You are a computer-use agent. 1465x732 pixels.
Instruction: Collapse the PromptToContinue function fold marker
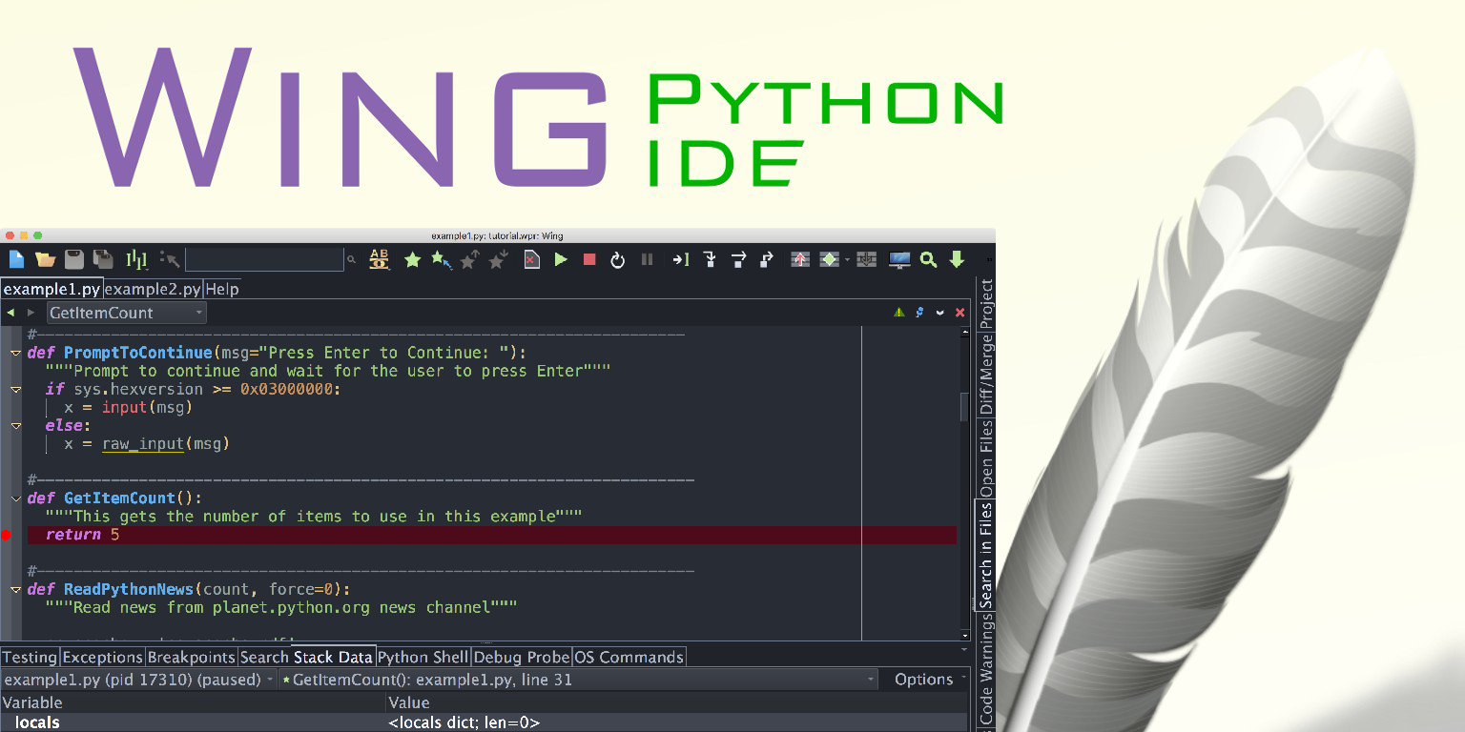pos(16,353)
